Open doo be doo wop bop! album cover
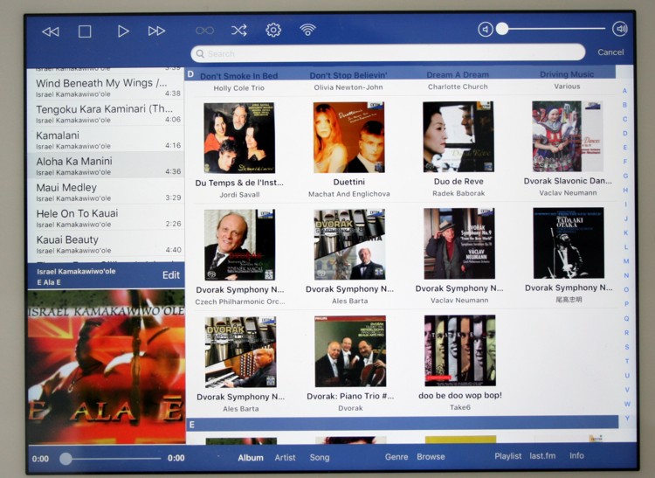This screenshot has height=478, width=655. [460, 350]
